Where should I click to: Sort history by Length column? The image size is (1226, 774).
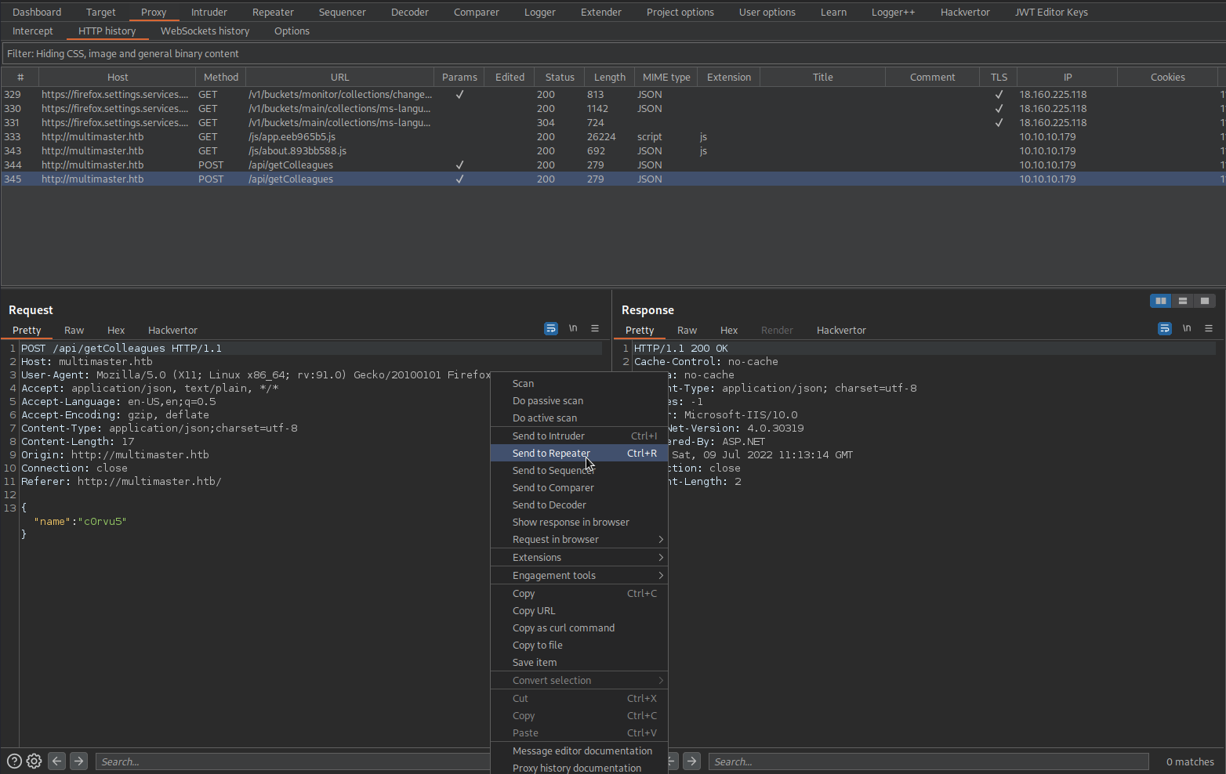tap(609, 77)
